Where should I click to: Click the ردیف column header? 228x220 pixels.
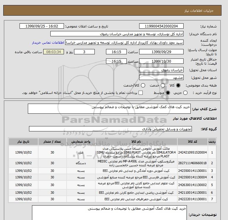pos(212,142)
